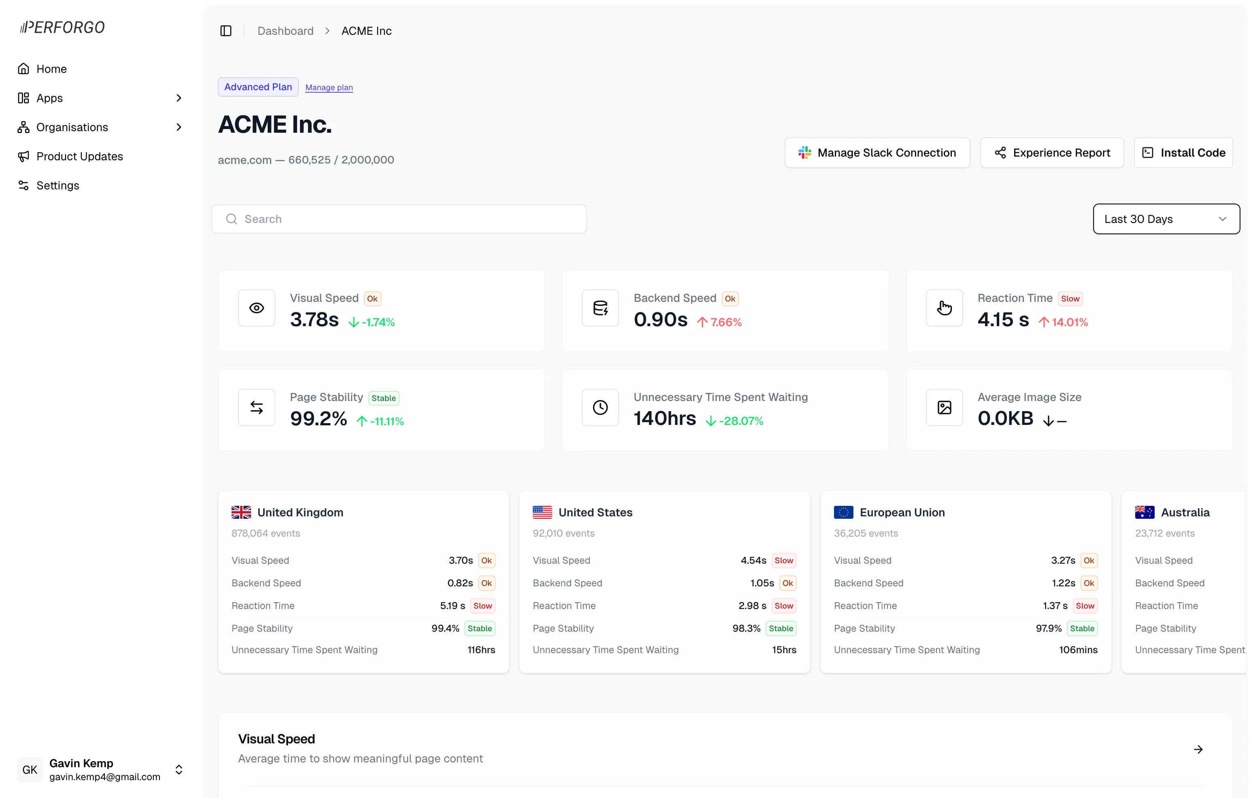Go to Dashboard breadcrumb
Image resolution: width=1251 pixels, height=798 pixels.
[x=286, y=31]
